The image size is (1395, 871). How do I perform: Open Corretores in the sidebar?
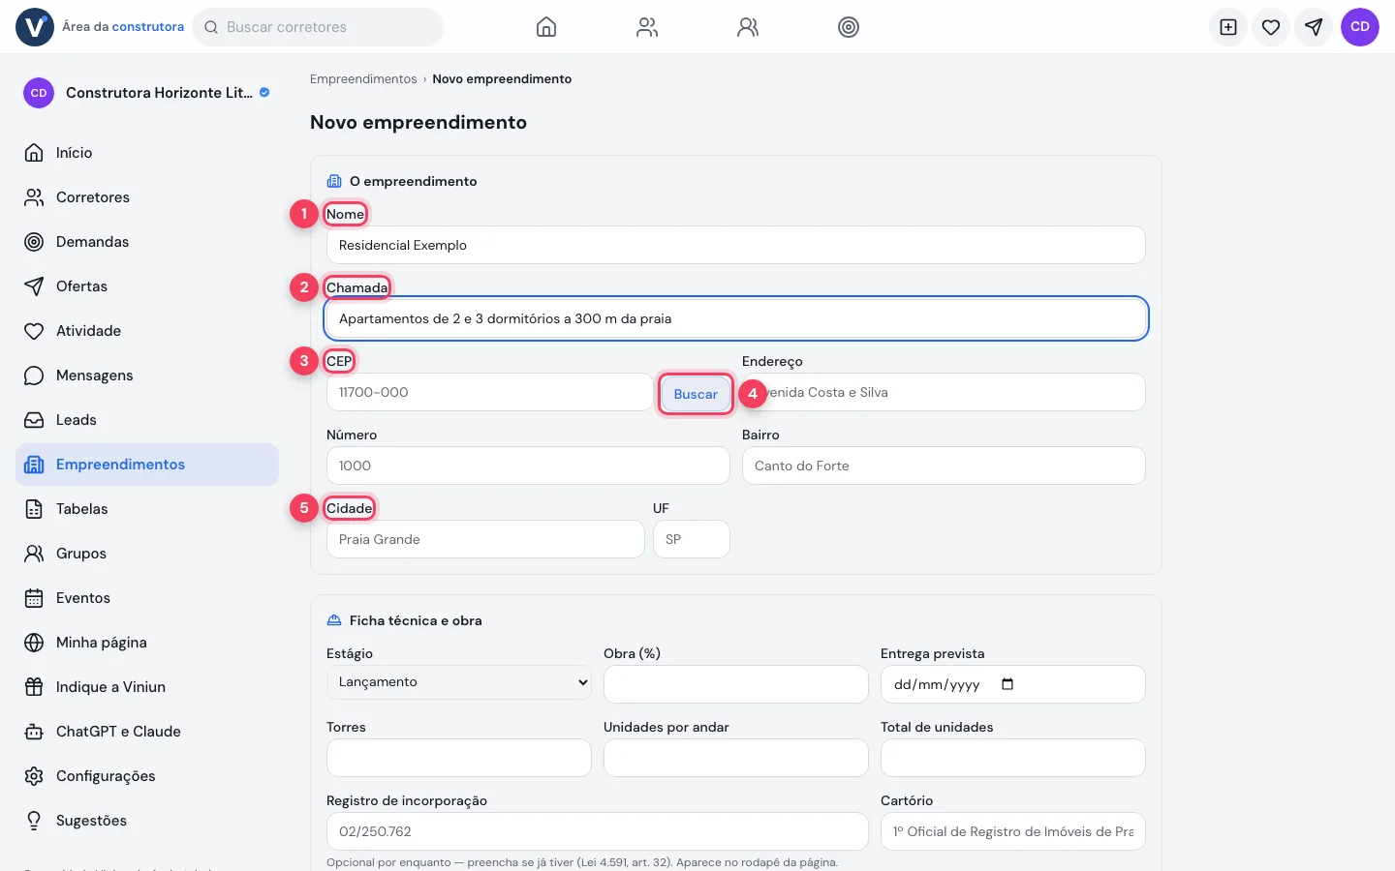coord(147,197)
